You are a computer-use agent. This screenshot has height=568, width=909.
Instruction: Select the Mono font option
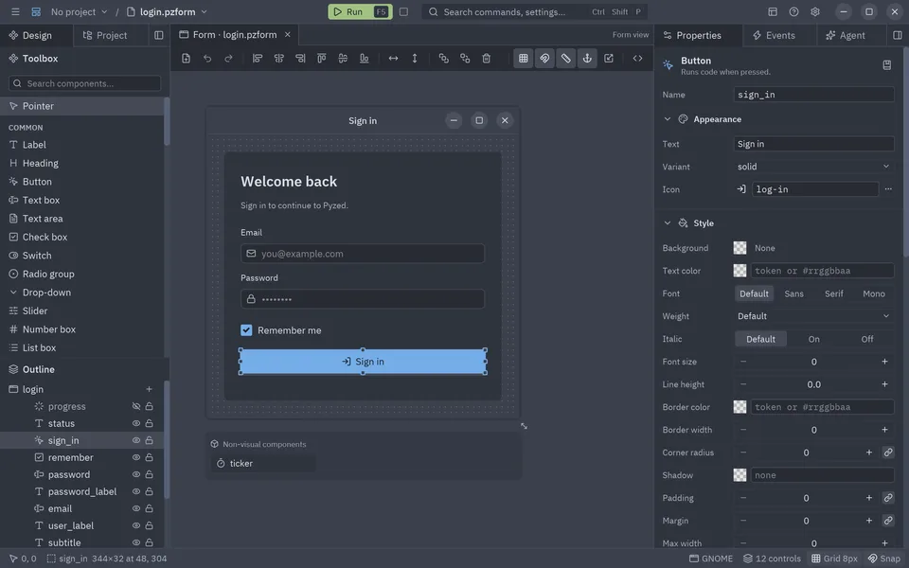(874, 293)
